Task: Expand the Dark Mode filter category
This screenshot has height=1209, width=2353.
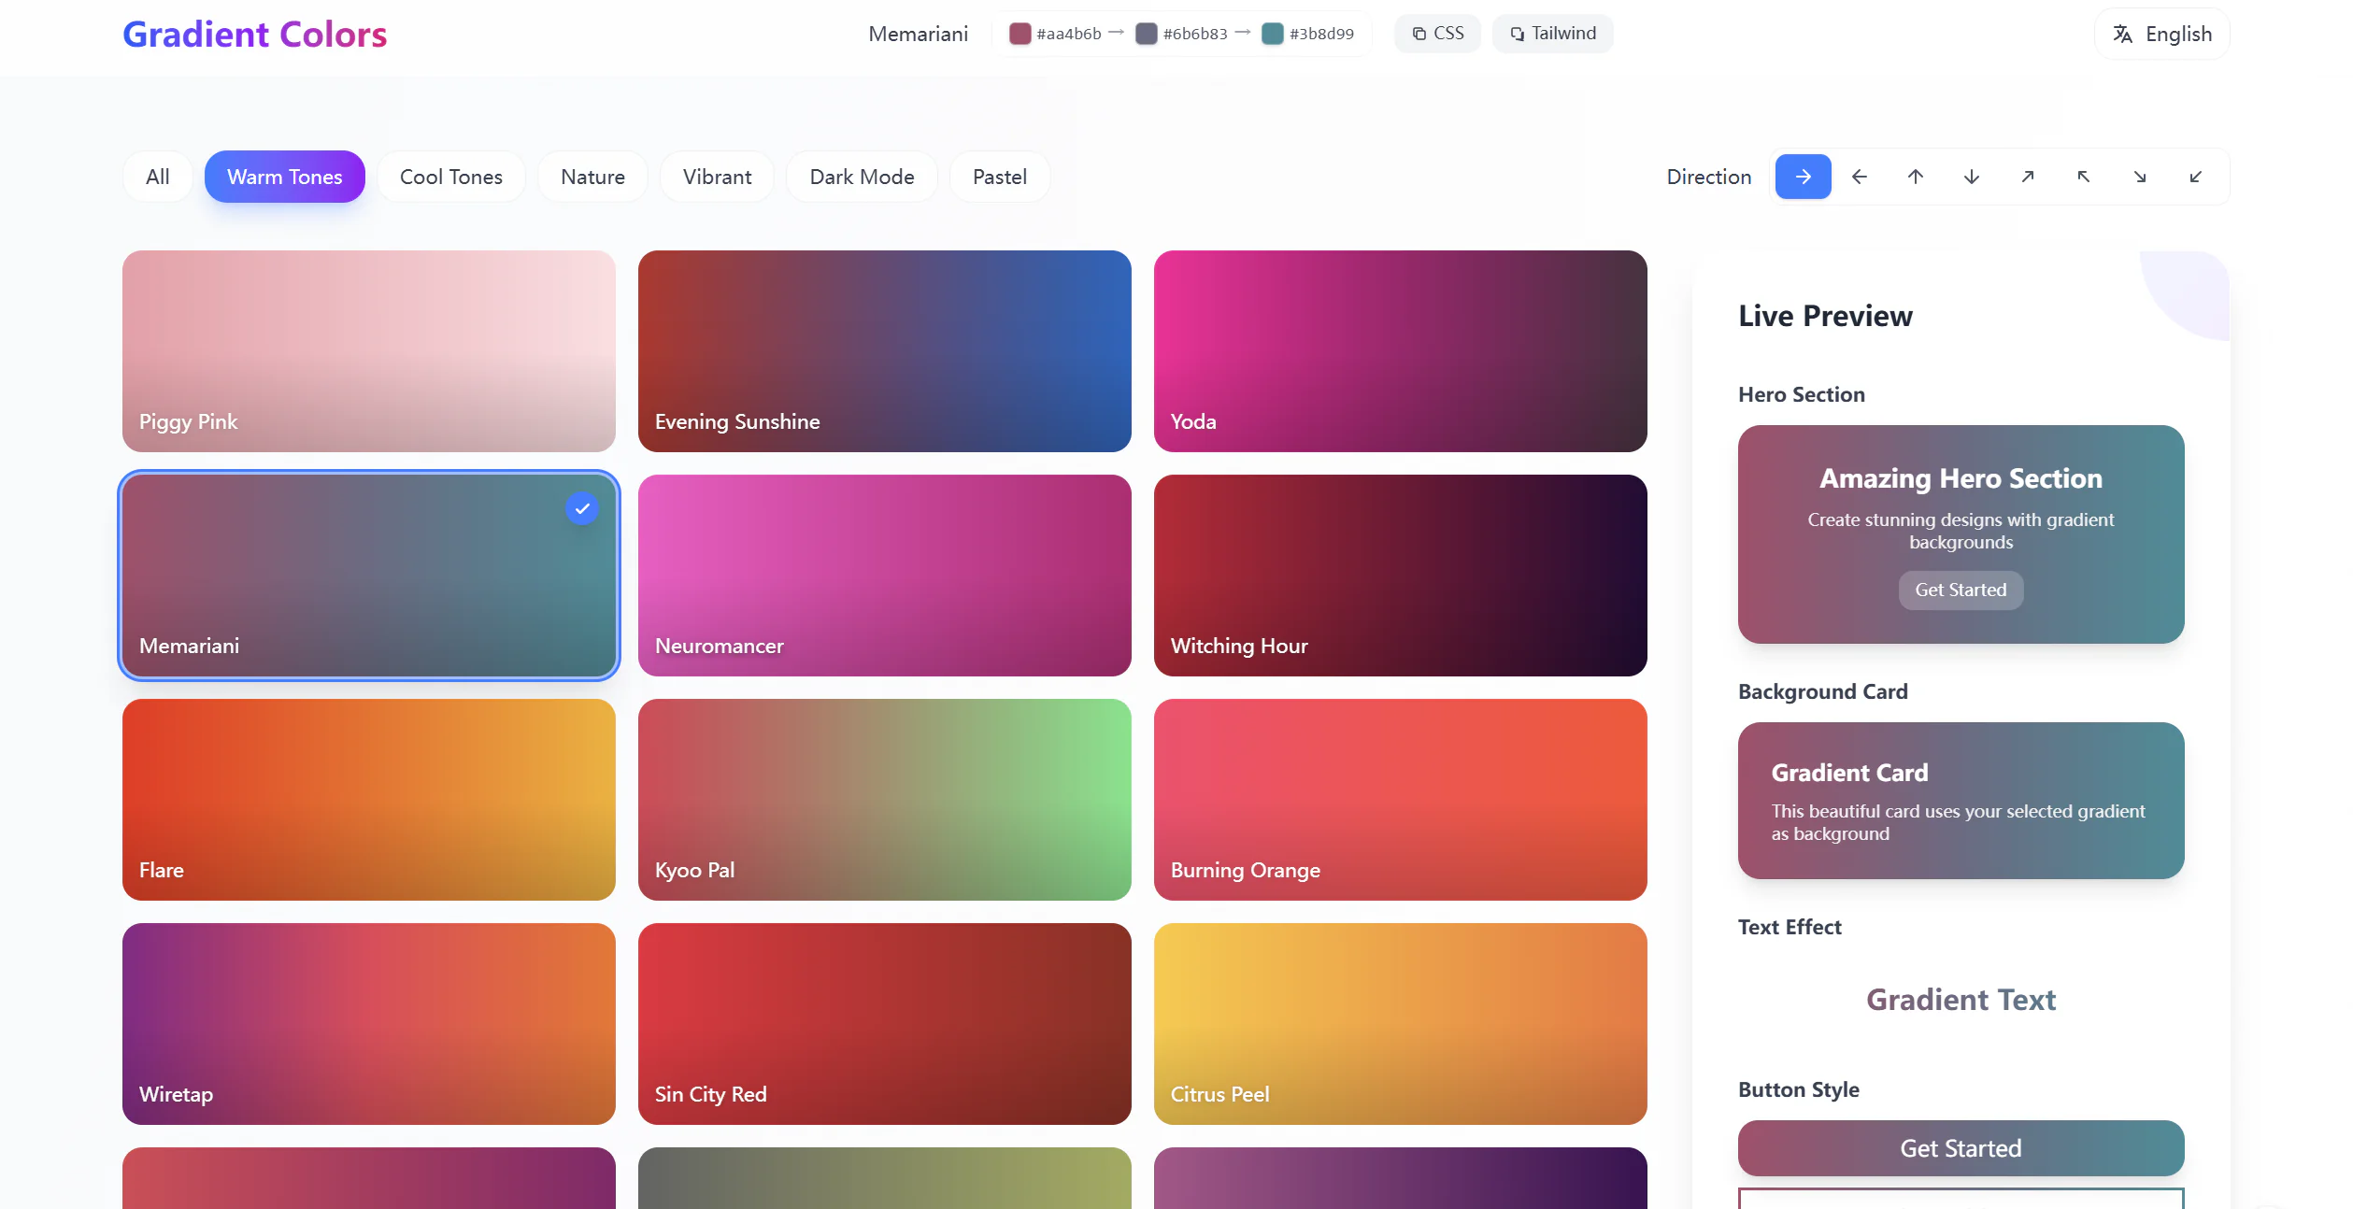Action: coord(862,177)
